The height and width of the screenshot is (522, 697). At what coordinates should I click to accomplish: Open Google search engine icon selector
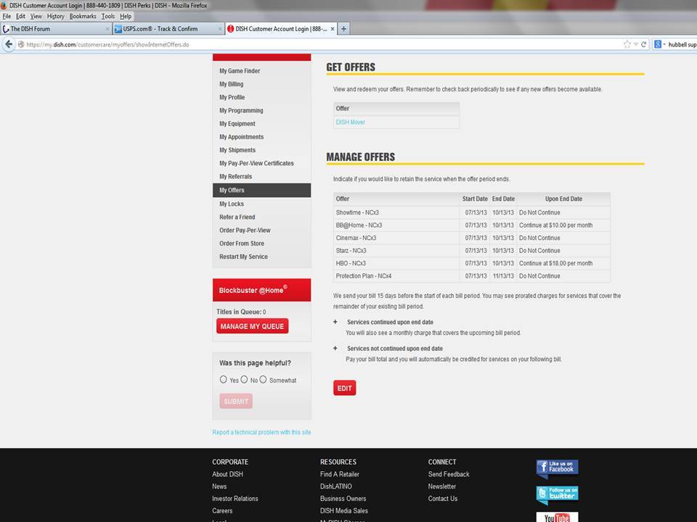659,44
